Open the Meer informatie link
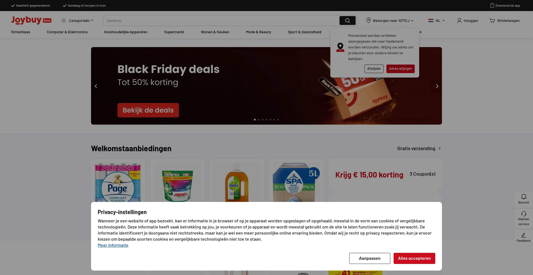 113,245
